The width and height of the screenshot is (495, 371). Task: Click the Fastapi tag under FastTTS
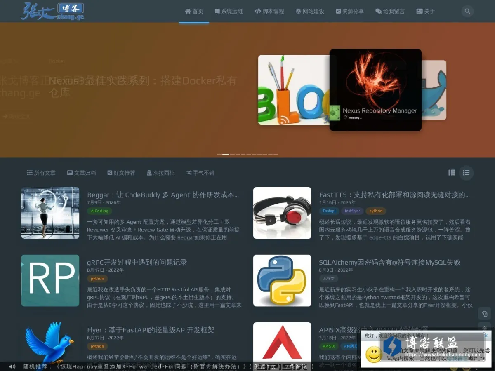coord(329,211)
